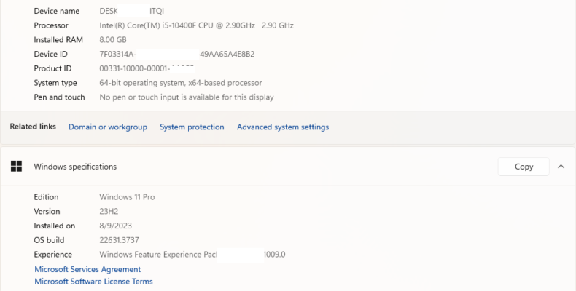This screenshot has width=576, height=291.
Task: Click the 8/9/2023 install date
Action: (115, 226)
